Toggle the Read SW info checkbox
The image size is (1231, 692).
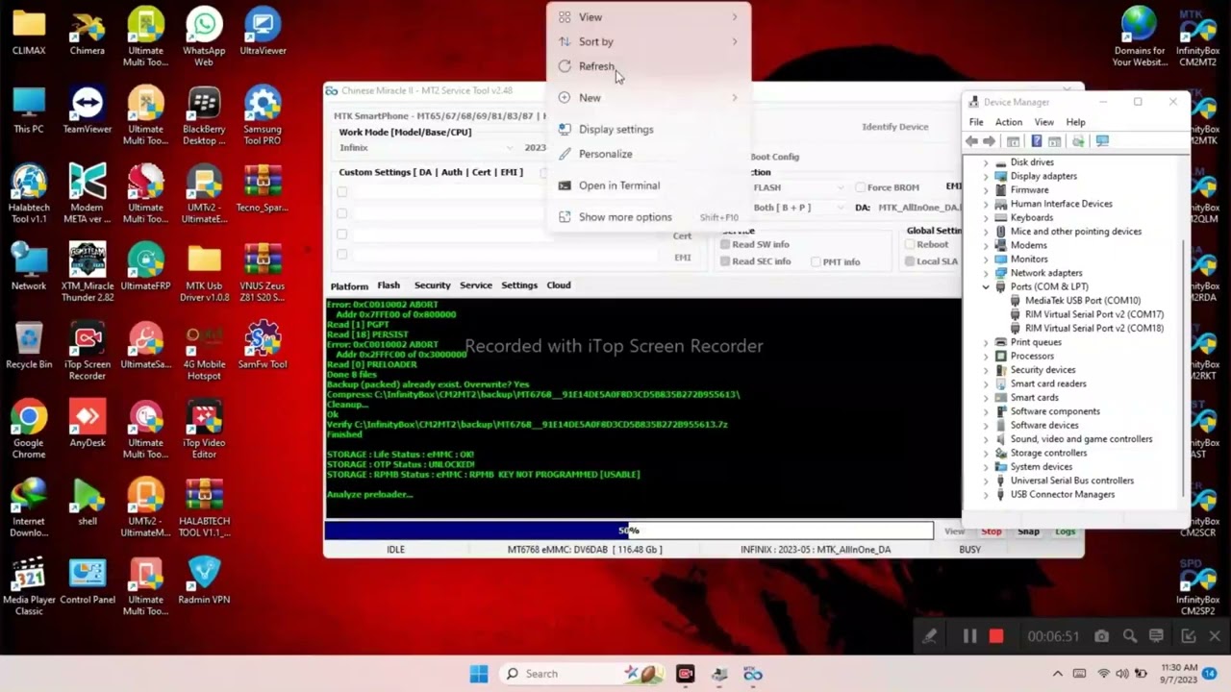tap(725, 244)
